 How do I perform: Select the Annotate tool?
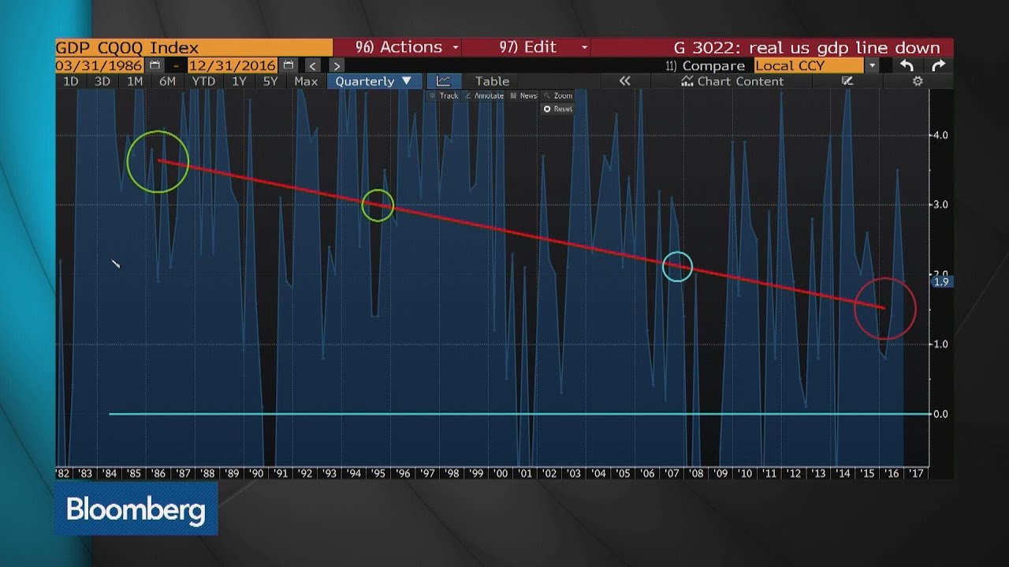pyautogui.click(x=484, y=96)
